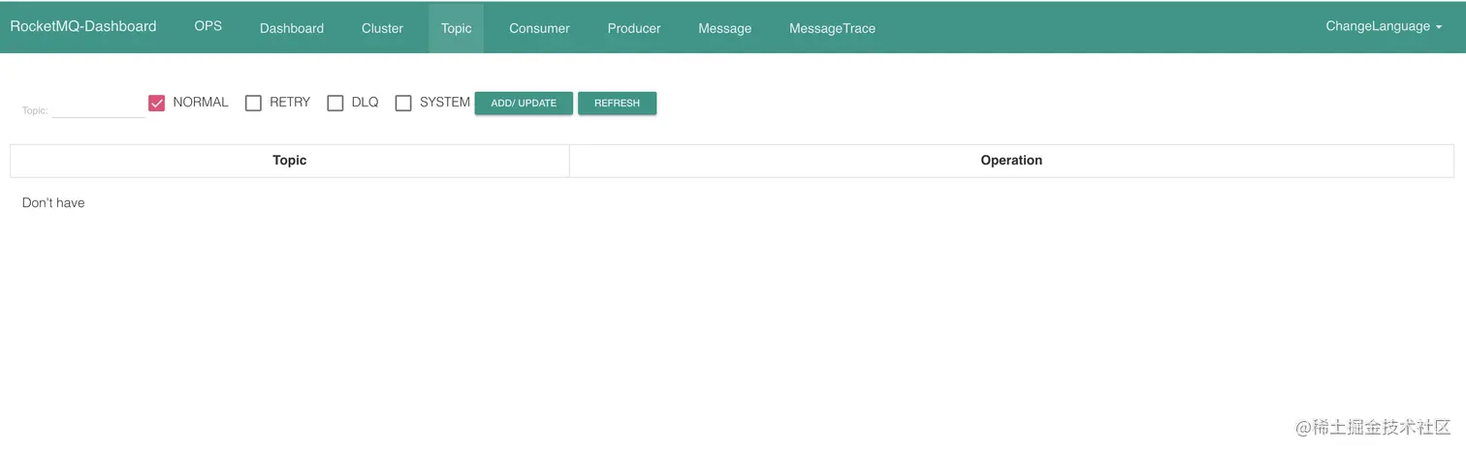Click the ADD/ UPDATE button
The width and height of the screenshot is (1466, 452).
pos(524,103)
